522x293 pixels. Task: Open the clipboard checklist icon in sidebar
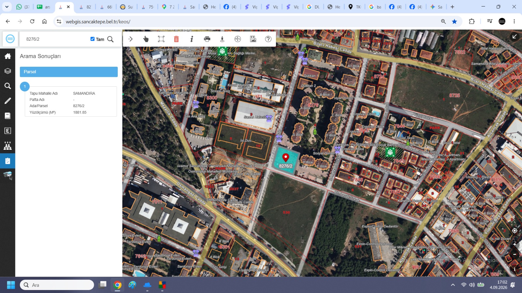point(8,161)
